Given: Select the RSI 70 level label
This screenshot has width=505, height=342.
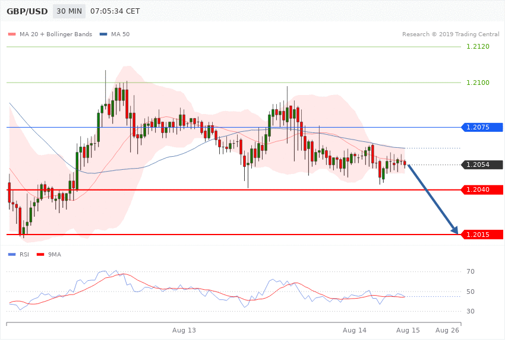Looking at the screenshot, I should pyautogui.click(x=470, y=271).
